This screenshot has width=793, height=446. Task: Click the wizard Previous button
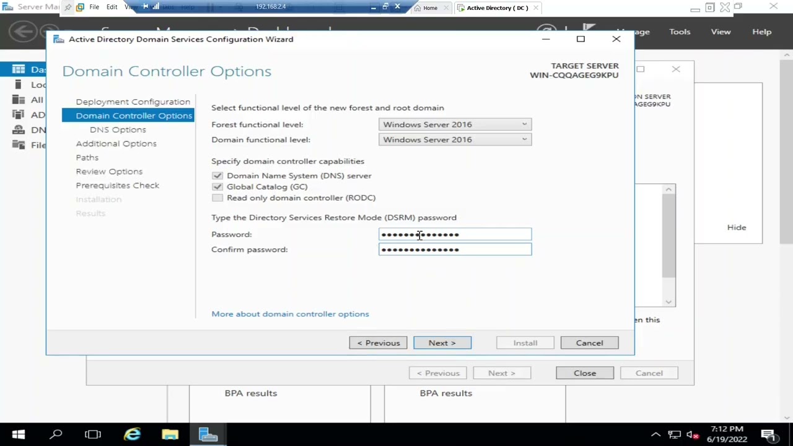pos(378,343)
